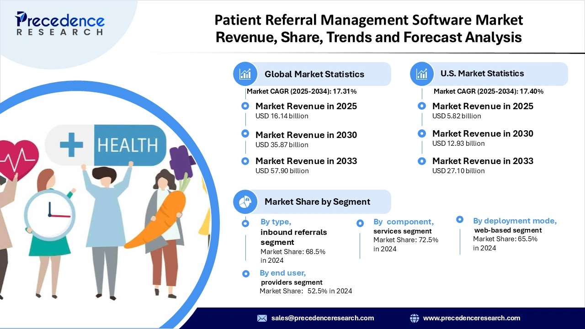
Task: Expand the By type inbound referrals section
Action: 245,223
